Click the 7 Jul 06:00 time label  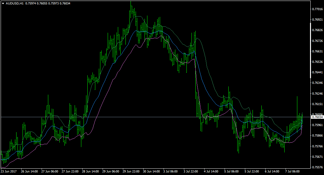[x=292, y=172]
